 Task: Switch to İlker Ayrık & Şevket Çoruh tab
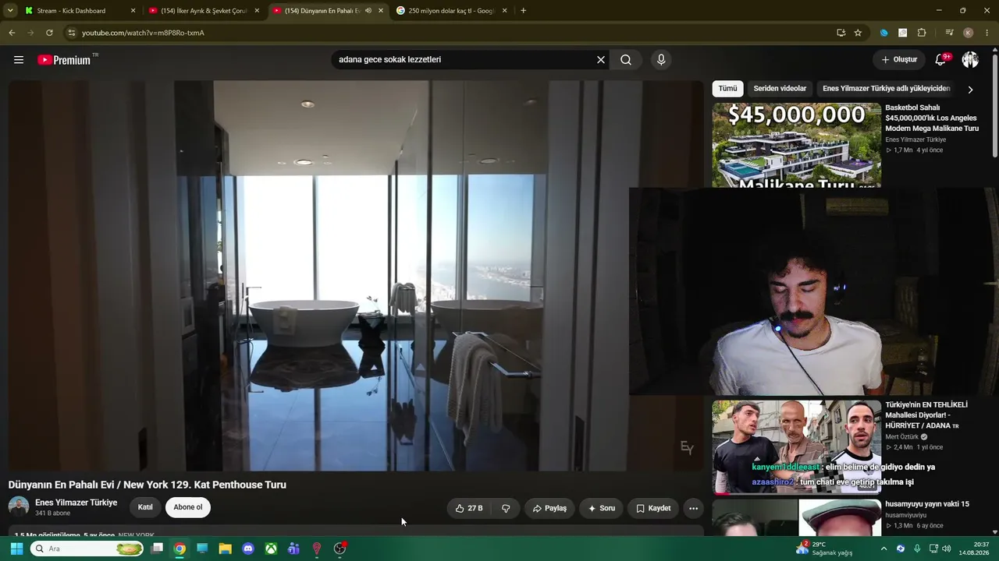pos(204,11)
